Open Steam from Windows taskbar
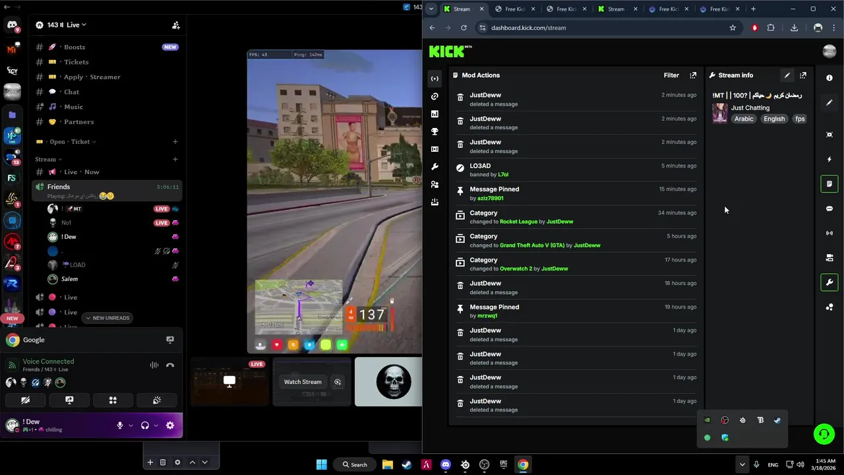This screenshot has height=475, width=844. (x=407, y=464)
